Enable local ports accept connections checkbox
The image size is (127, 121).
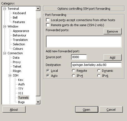(48, 20)
